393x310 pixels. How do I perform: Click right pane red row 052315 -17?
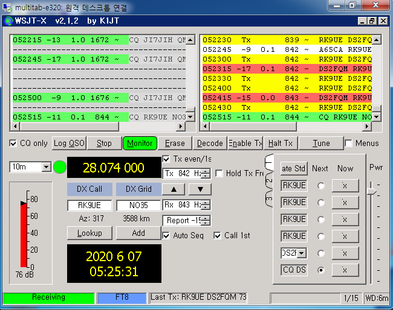tap(287, 69)
